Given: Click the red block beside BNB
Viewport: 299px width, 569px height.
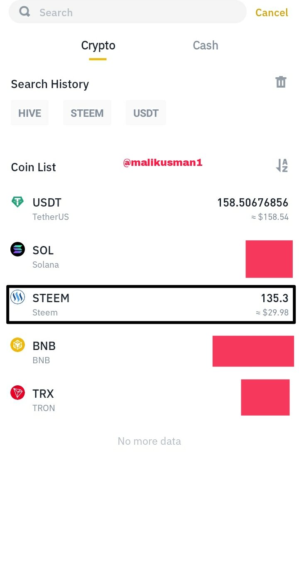Looking at the screenshot, I should (253, 351).
